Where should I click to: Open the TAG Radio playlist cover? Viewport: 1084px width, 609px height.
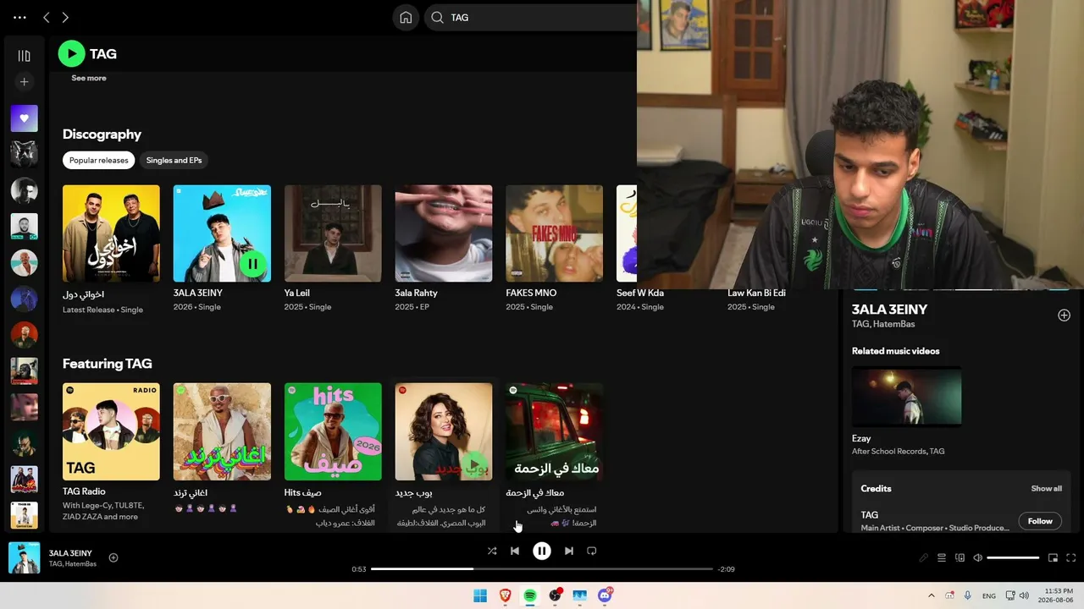click(111, 431)
